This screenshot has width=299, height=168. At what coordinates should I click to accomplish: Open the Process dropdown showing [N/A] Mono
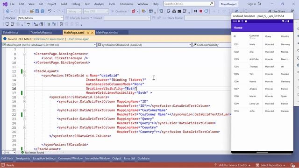(x=40, y=18)
